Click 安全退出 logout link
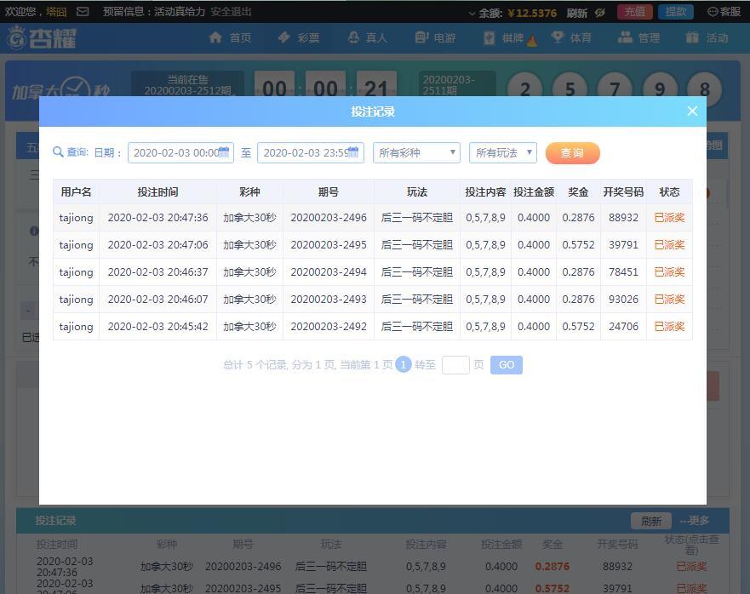 tap(231, 11)
